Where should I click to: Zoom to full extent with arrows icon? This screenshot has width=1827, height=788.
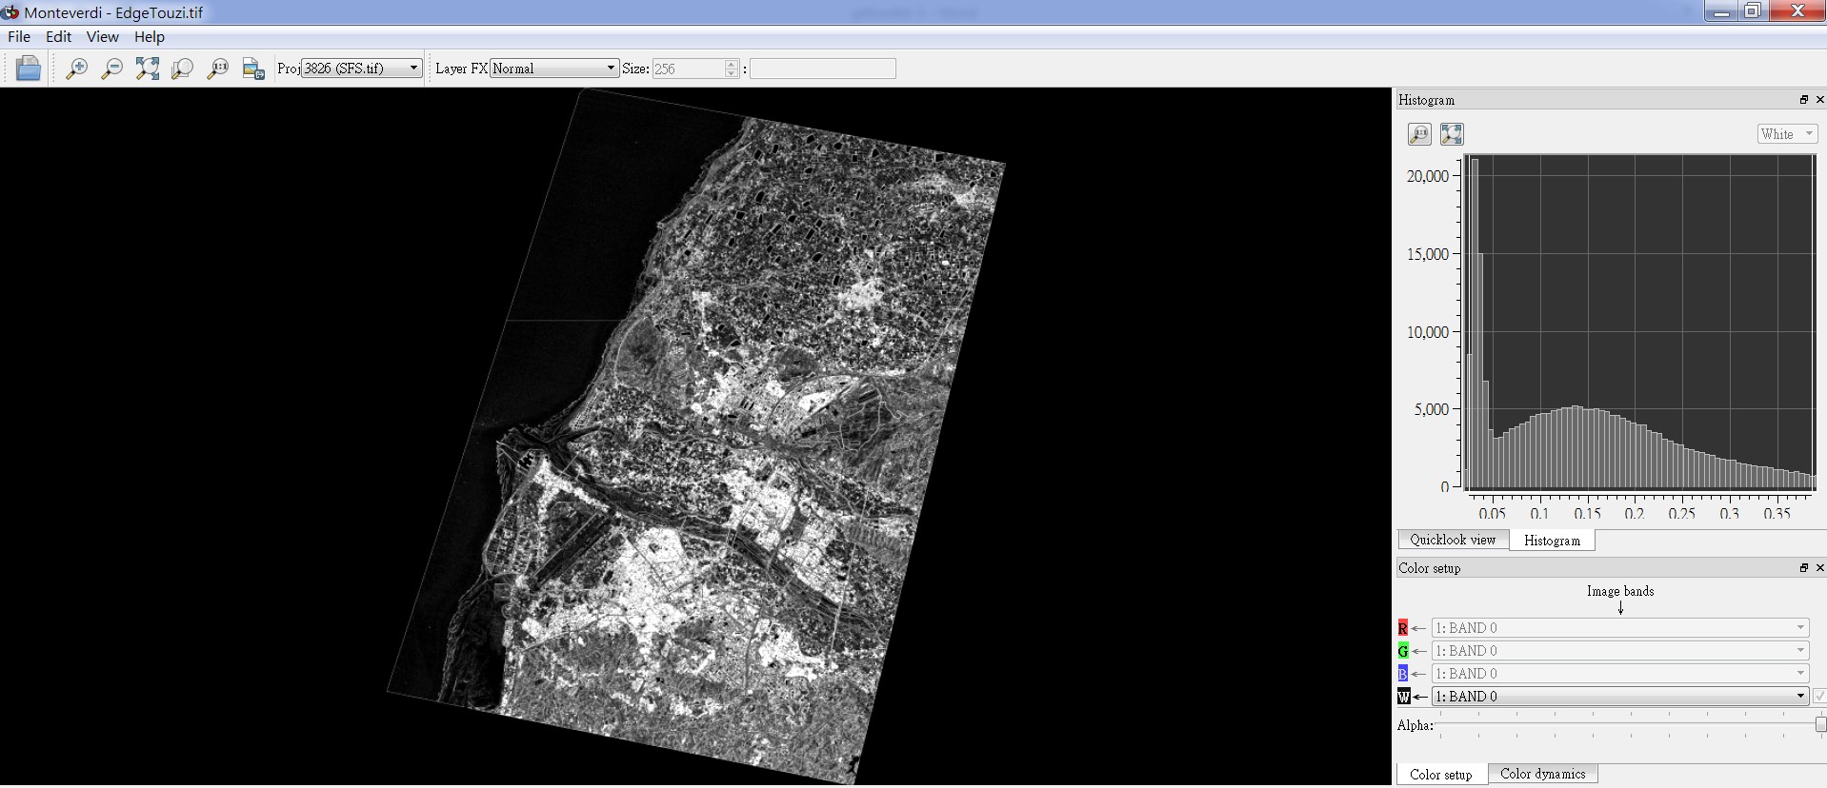pos(148,69)
